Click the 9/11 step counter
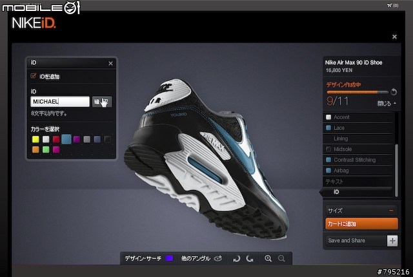This screenshot has width=413, height=277. [337, 101]
